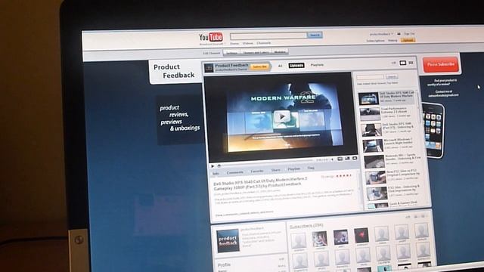The image size is (484, 272).
Task: Click the yellow Upload button
Action: [x=408, y=40]
